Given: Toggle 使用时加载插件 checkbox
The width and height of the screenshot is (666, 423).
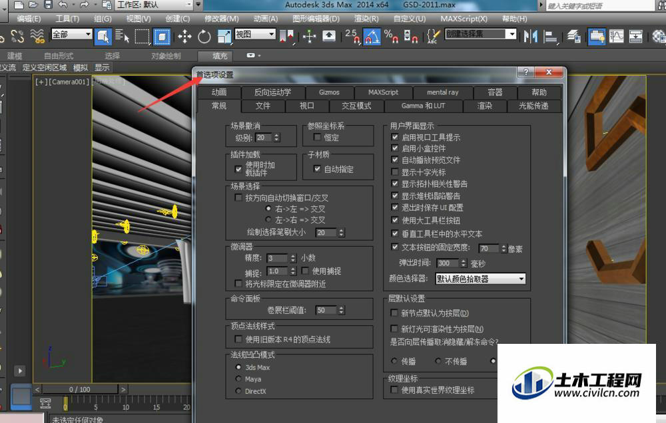Looking at the screenshot, I should [x=238, y=169].
